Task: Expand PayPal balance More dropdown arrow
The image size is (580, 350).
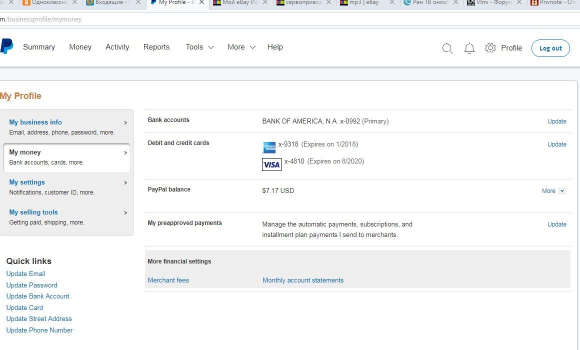Action: 562,191
